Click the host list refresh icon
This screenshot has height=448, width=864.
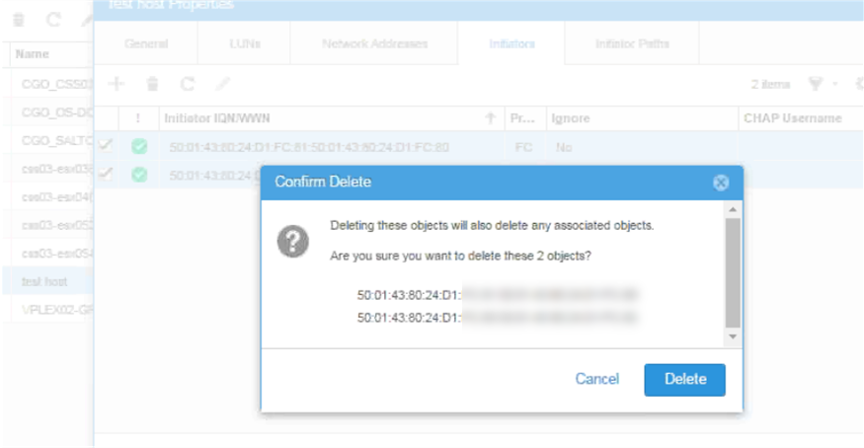pos(53,20)
